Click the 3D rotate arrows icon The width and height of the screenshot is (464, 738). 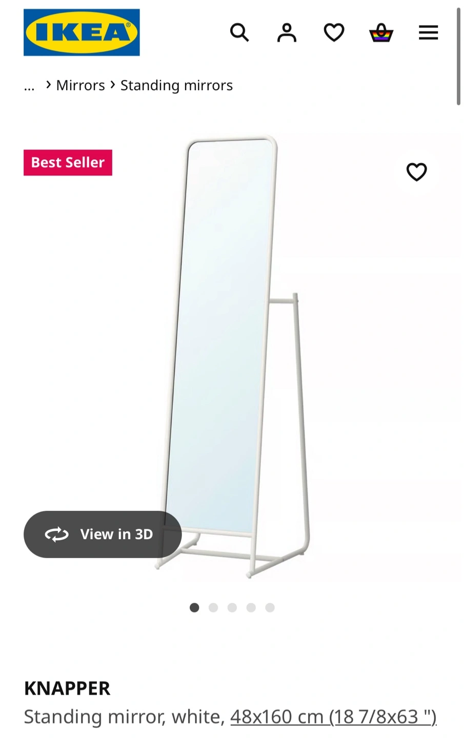click(x=56, y=534)
